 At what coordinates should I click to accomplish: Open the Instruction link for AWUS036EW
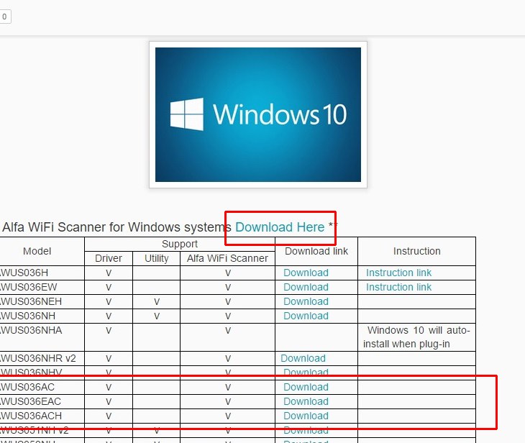pos(398,287)
